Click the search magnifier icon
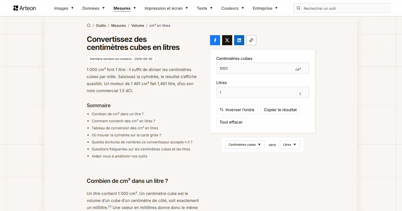 tap(299, 8)
